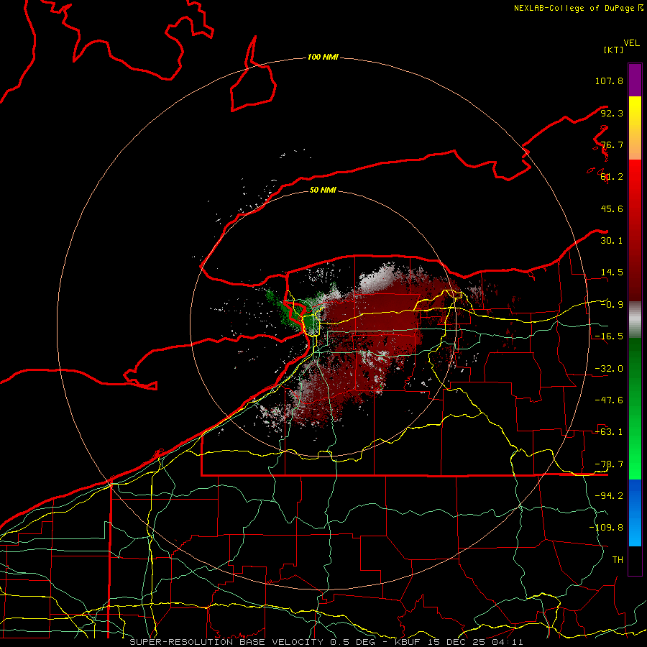Viewport: 647px width, 647px height.
Task: Click the -78.7 velocity scale label
Action: point(609,464)
